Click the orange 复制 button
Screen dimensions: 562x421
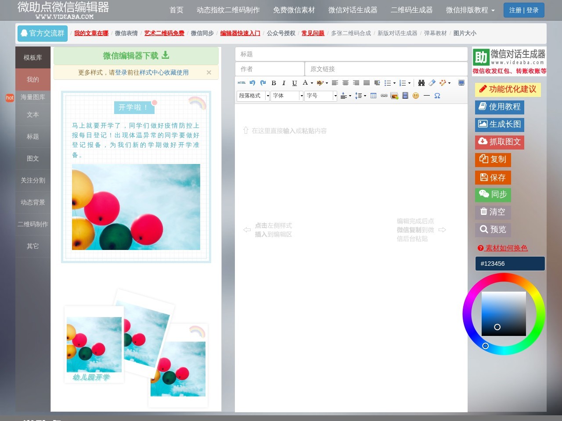[493, 159]
